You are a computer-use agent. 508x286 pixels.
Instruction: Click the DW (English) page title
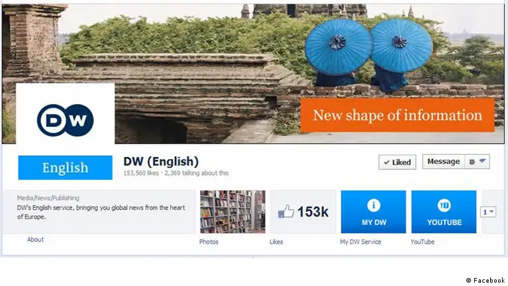(x=161, y=162)
